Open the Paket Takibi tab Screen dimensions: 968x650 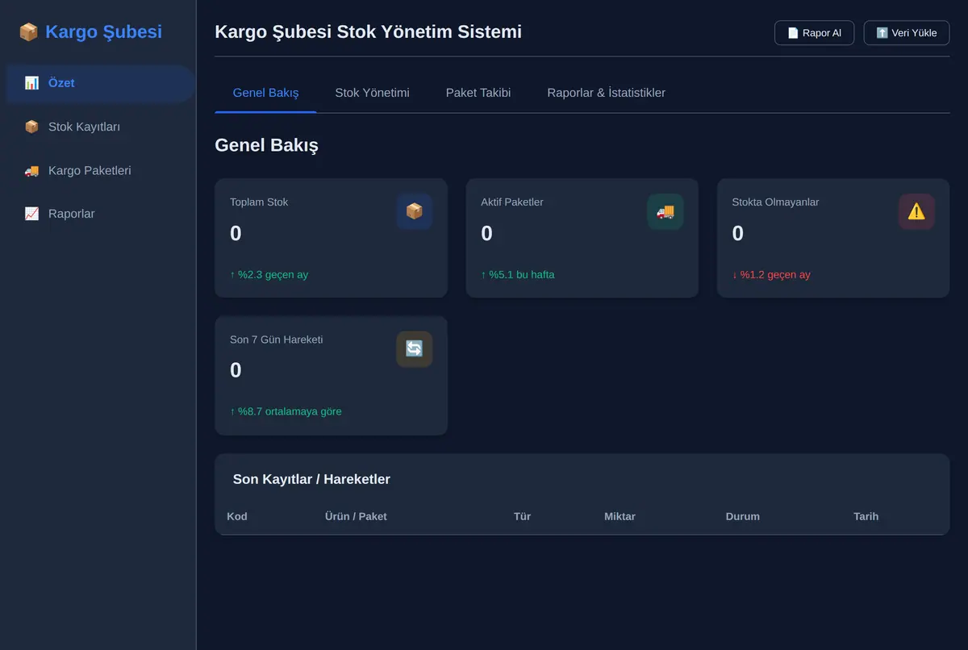pos(478,93)
